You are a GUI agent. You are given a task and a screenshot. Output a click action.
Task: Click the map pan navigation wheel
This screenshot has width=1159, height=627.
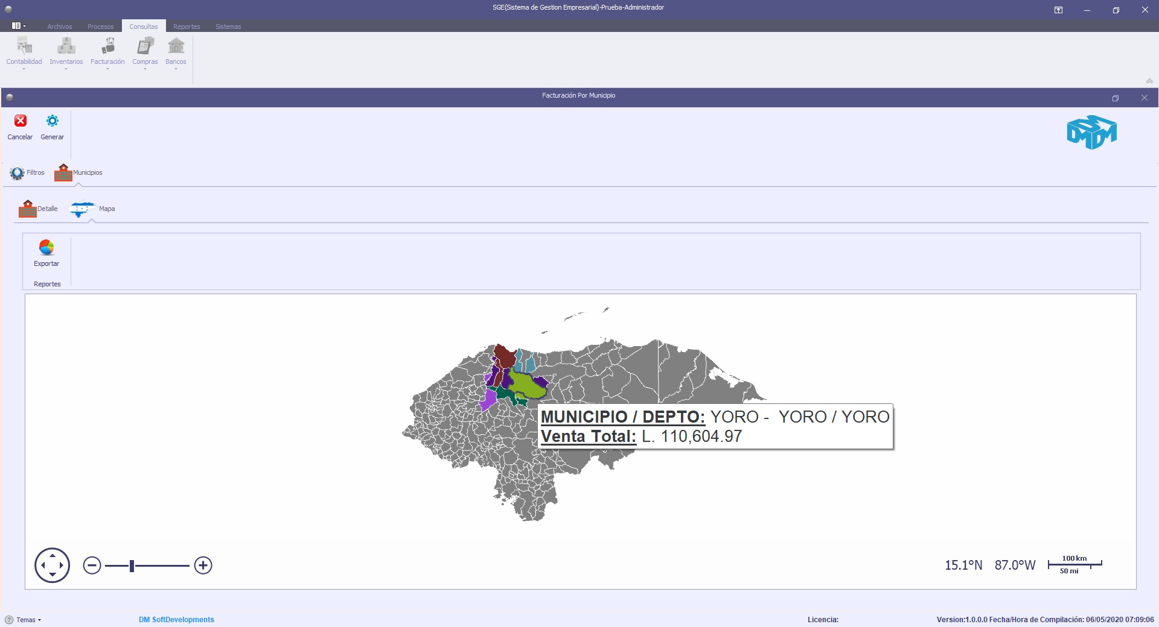(53, 566)
